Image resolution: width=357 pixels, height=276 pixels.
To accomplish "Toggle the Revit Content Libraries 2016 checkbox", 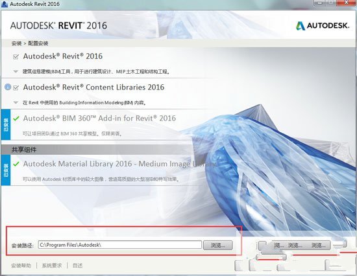I will click(16, 87).
